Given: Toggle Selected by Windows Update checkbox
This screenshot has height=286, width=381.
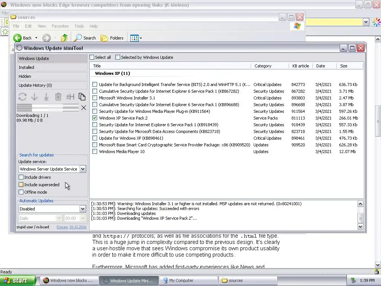Looking at the screenshot, I should tap(118, 57).
